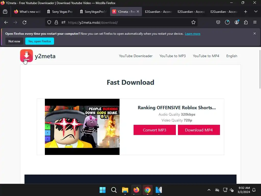Click the Ranking OFFENSIVE Roblox Shorts title
Viewport: 261px width, 196px height.
tap(177, 108)
